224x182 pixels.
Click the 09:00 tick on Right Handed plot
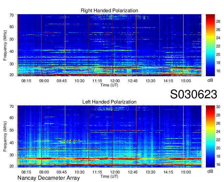click(44, 81)
